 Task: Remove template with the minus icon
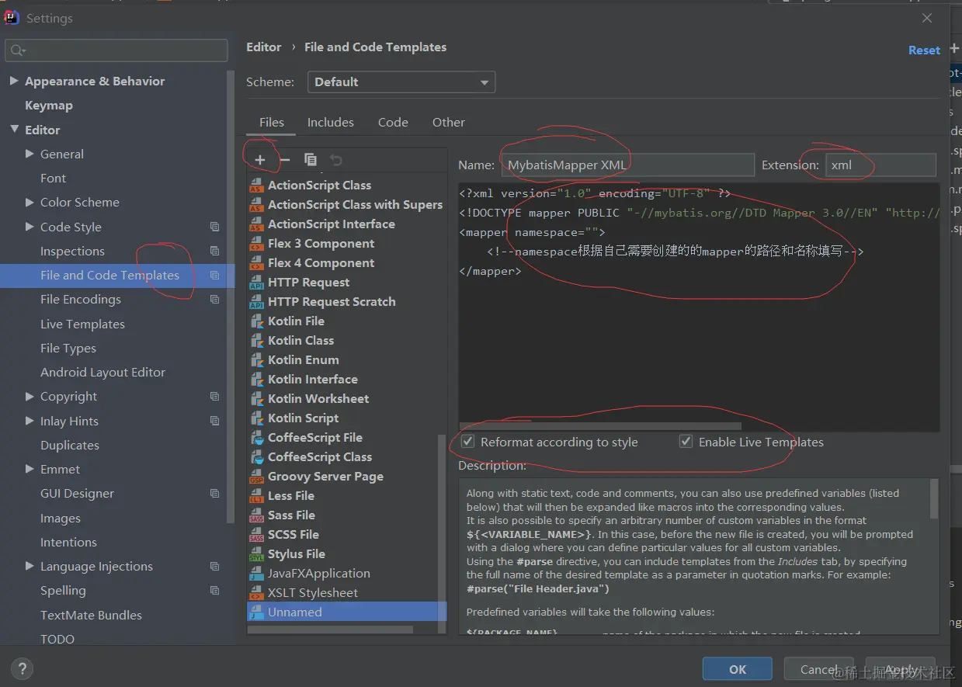(x=285, y=160)
